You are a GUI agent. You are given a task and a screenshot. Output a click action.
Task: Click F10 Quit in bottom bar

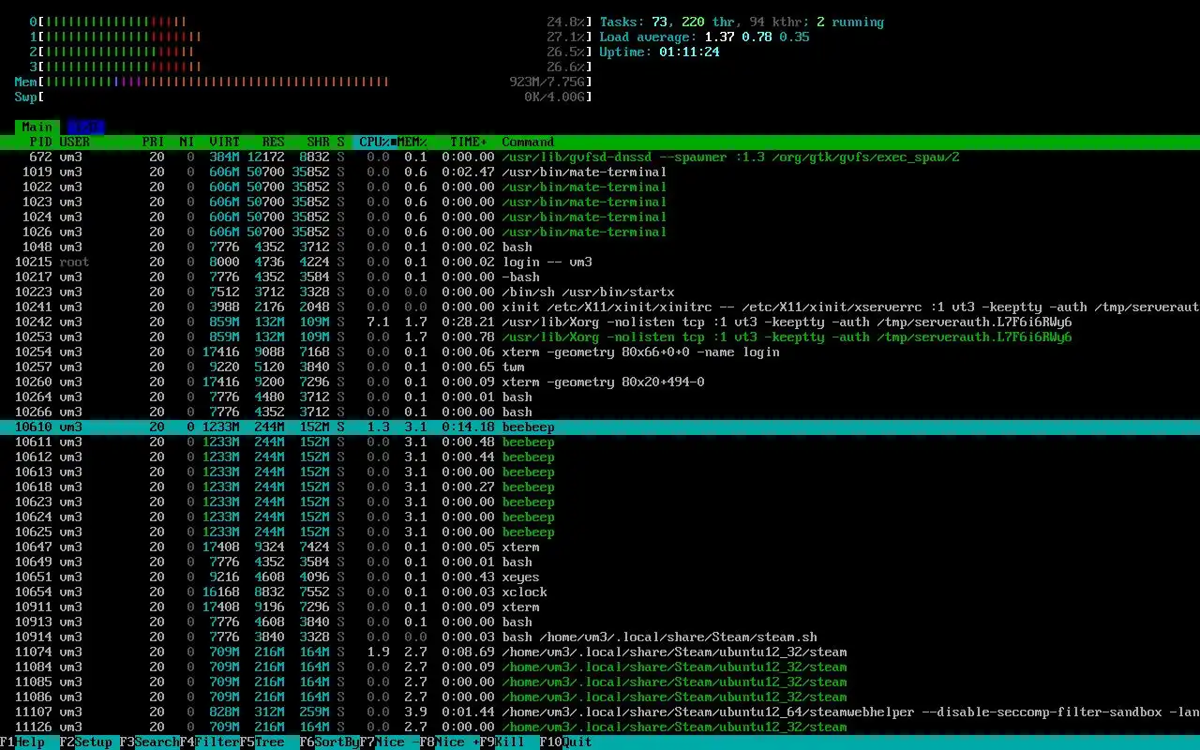(566, 742)
